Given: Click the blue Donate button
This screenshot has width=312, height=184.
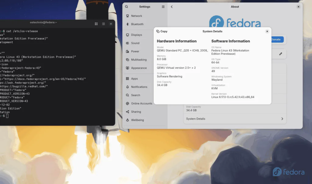Looking at the screenshot, I should (x=277, y=39).
